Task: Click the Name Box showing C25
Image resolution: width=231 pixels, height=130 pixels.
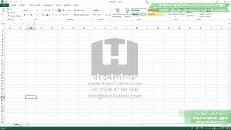Action: pos(8,23)
